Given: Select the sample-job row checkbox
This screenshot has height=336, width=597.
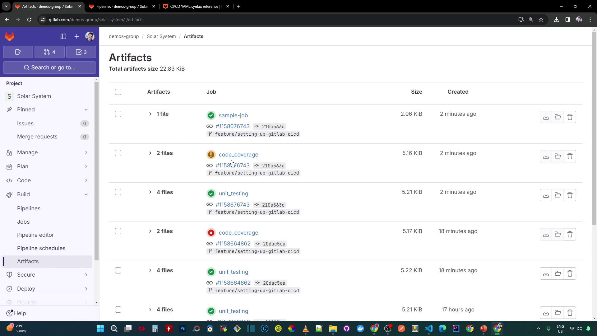Looking at the screenshot, I should 118,114.
